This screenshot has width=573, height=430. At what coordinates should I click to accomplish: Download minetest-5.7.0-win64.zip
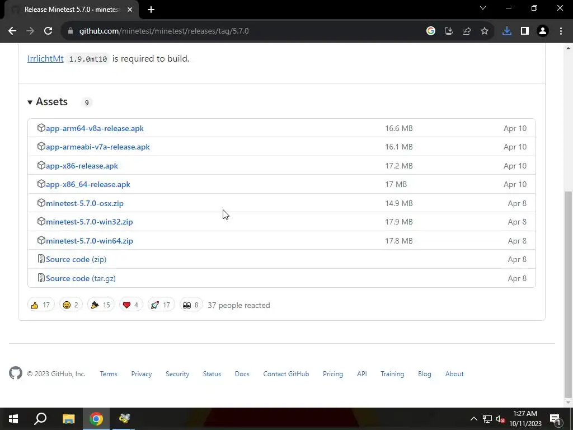point(90,241)
